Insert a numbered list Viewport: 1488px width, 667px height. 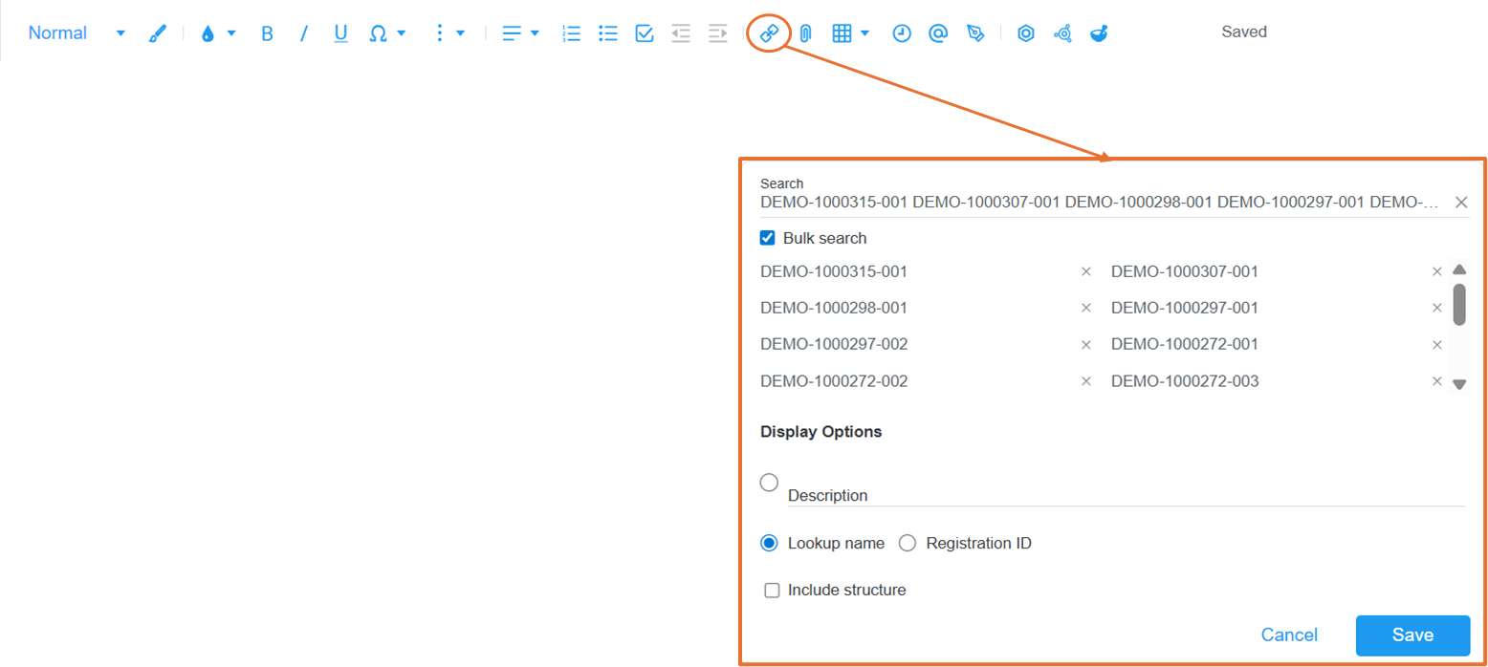tap(571, 33)
